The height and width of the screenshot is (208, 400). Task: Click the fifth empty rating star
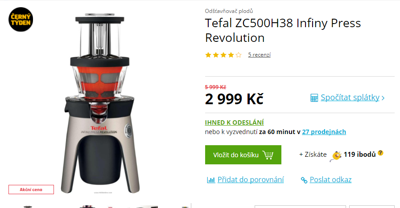click(x=239, y=55)
